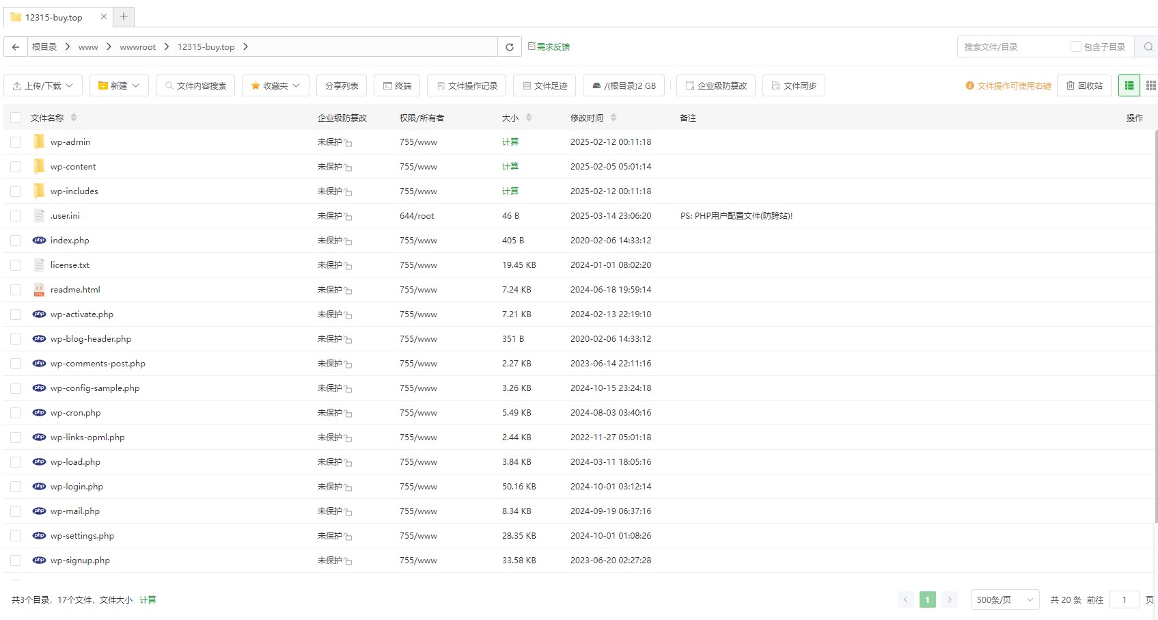
Task: Click license.txt document icon
Action: pyautogui.click(x=39, y=265)
